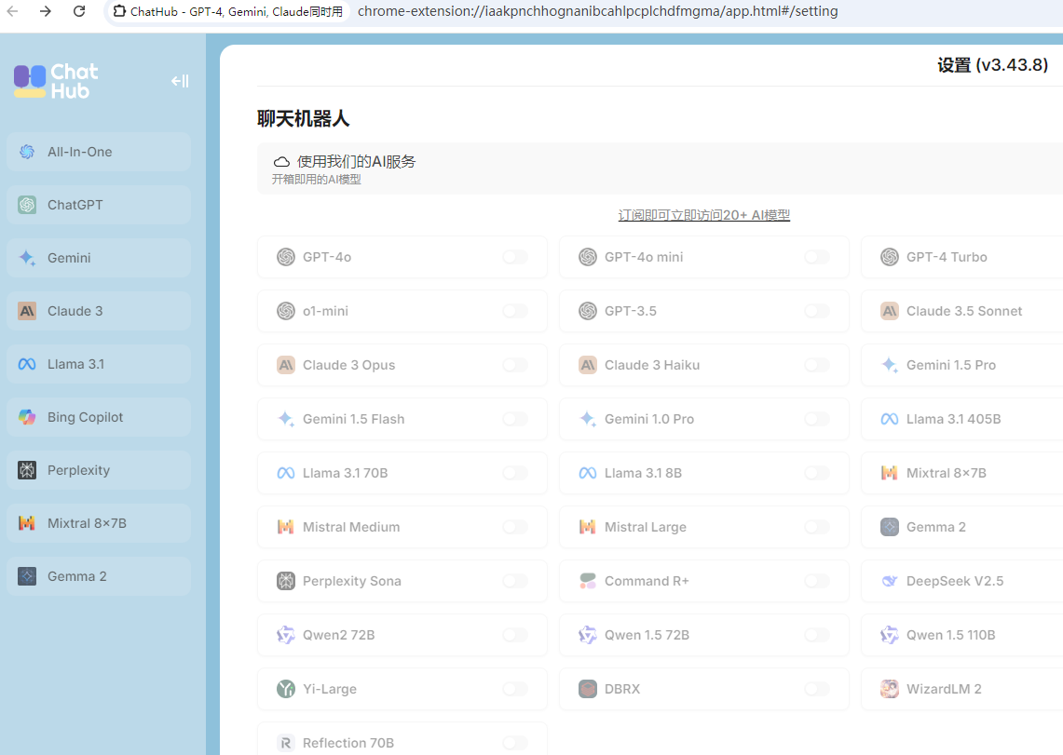This screenshot has height=755, width=1063.
Task: Click the Yi-Large model icon
Action: [x=286, y=689]
